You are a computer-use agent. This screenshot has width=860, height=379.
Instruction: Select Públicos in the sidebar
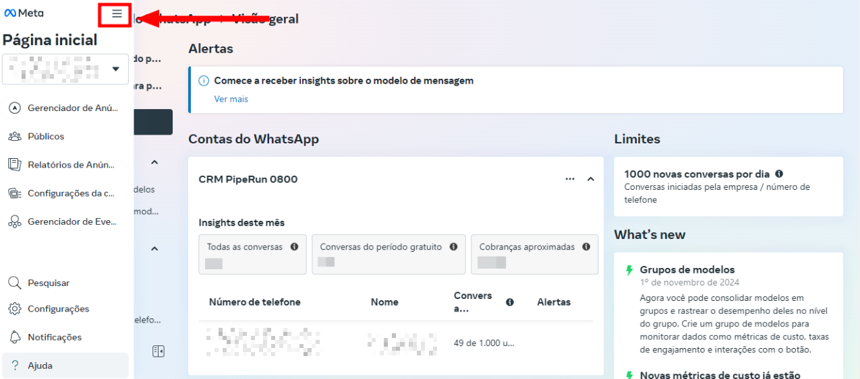(x=46, y=136)
